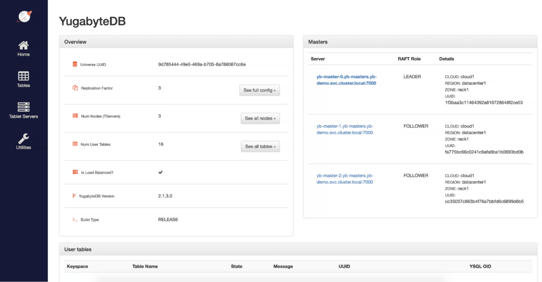542x282 pixels.
Task: Click the Universe UUID database icon
Action: point(75,65)
